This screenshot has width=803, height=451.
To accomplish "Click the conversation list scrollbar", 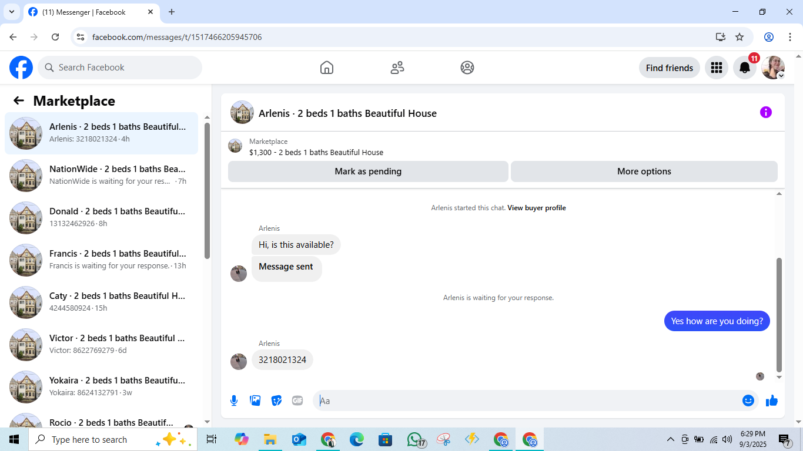I will click(x=207, y=191).
